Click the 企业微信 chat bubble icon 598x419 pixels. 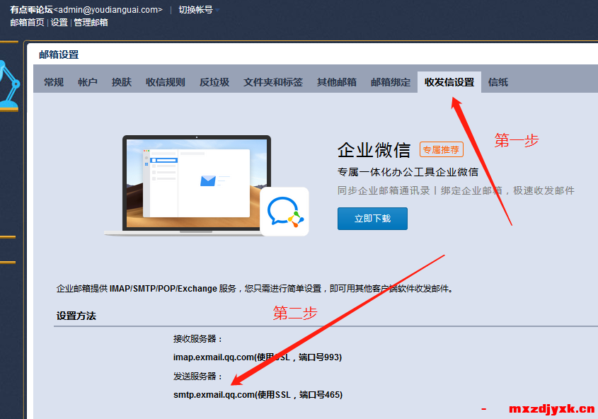click(284, 212)
